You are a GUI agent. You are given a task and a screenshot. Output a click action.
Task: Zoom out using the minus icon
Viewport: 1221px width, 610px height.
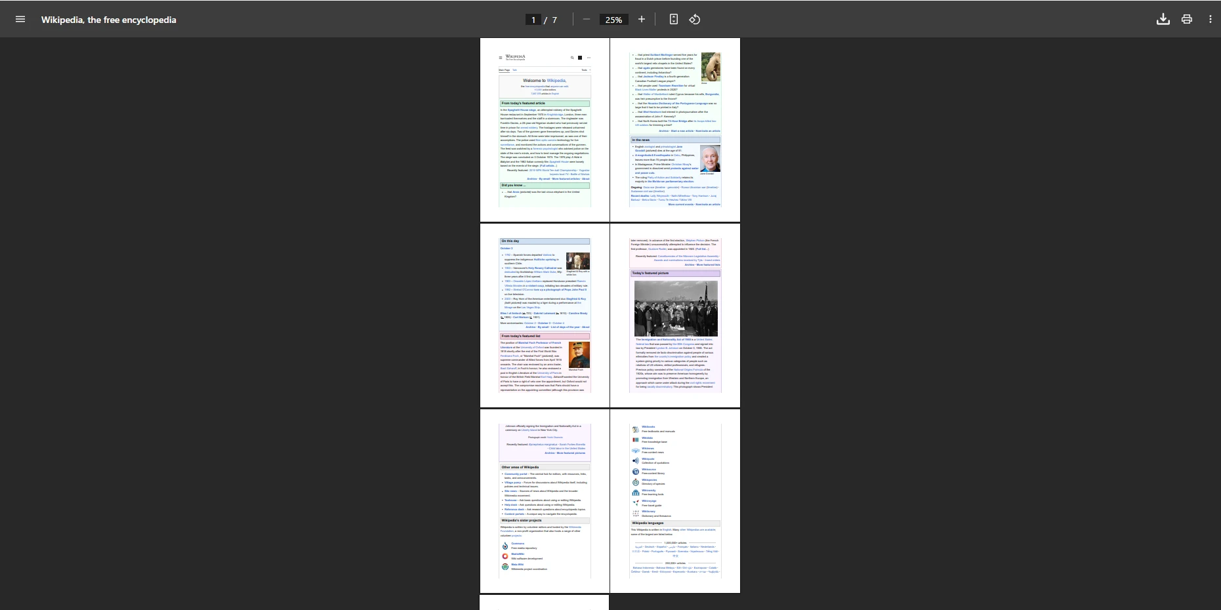pos(586,19)
